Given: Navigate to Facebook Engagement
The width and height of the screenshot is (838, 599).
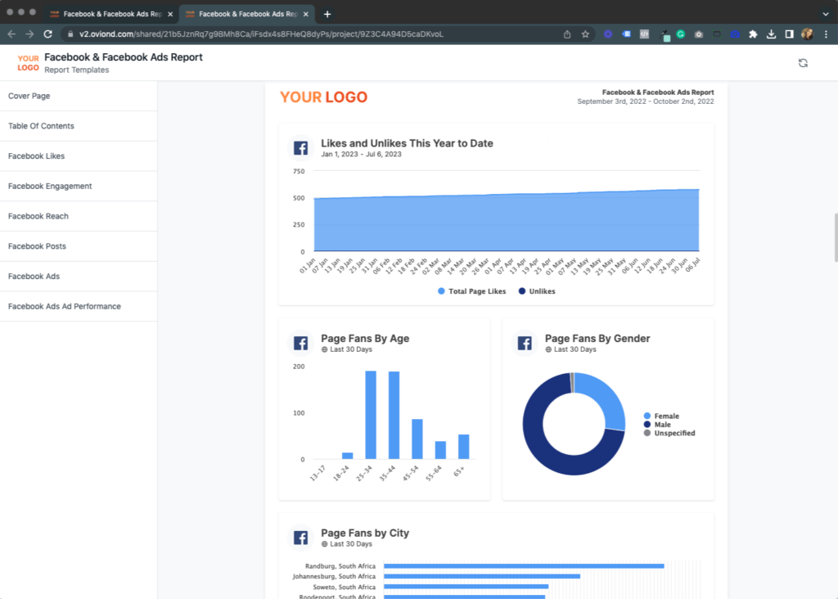Looking at the screenshot, I should [79, 186].
